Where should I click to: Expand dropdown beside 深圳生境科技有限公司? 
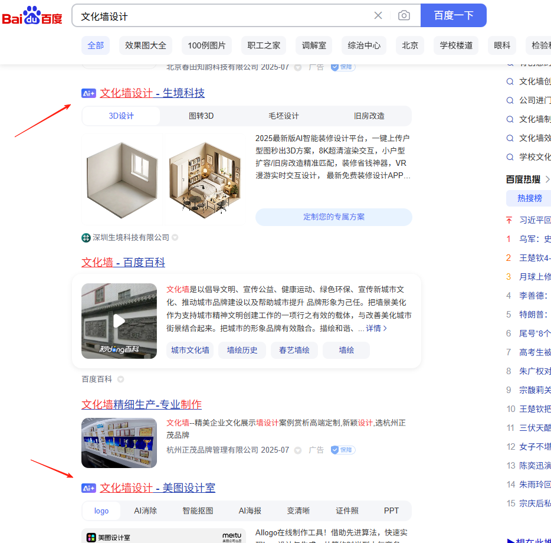[x=175, y=238]
